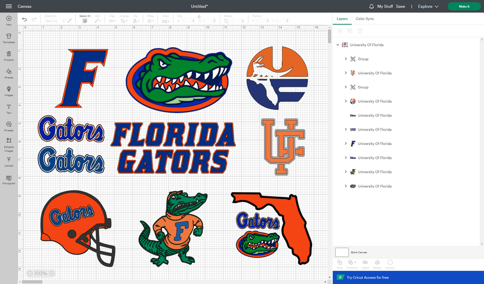Expand the standing gator mascot thumbnail layer
Screen dimensions: 484x284
point(346,172)
